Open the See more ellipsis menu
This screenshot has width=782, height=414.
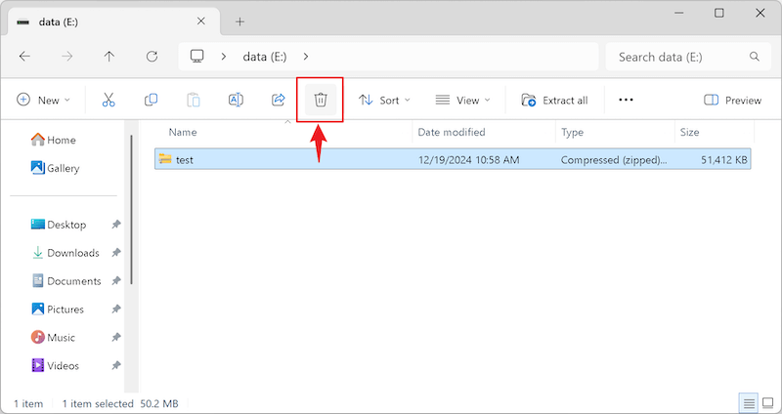pos(626,101)
